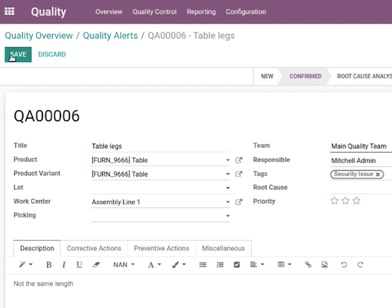Open the Configuration menu
The height and width of the screenshot is (308, 392).
pyautogui.click(x=246, y=12)
